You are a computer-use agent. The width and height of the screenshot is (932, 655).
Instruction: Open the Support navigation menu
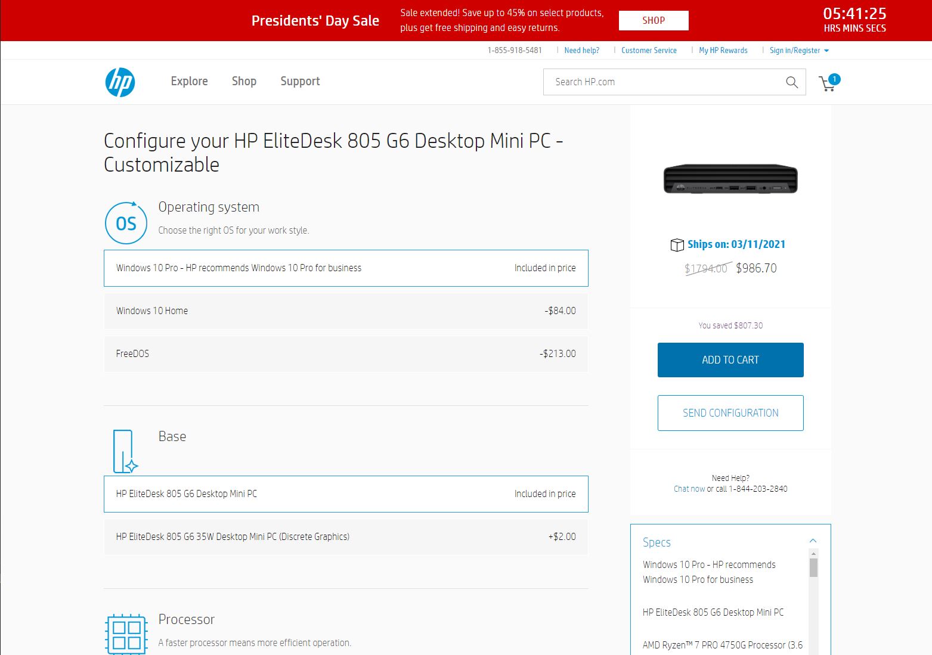point(300,82)
